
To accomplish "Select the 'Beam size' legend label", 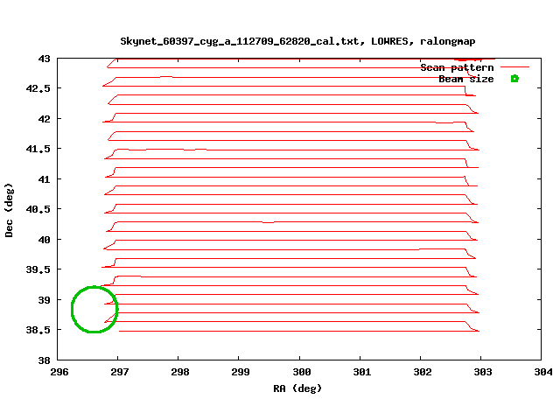I will 466,79.
